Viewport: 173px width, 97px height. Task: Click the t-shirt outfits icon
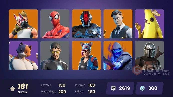click(12, 88)
